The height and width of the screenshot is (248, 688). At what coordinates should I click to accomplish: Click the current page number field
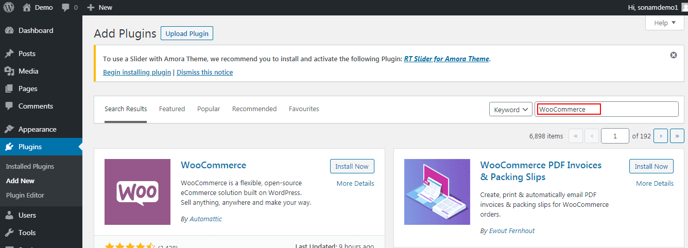[x=615, y=136]
